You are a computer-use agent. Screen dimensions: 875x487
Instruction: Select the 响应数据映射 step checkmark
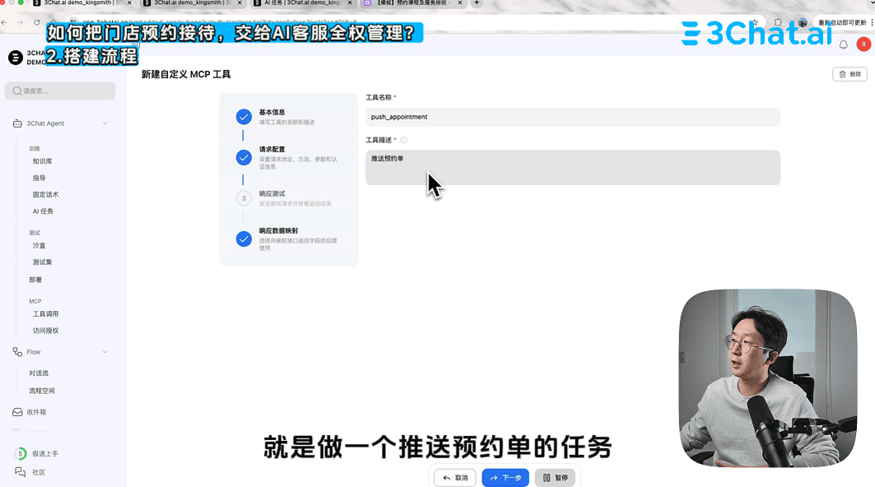pos(244,239)
